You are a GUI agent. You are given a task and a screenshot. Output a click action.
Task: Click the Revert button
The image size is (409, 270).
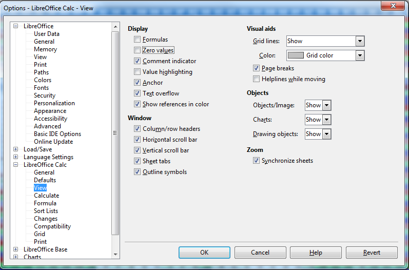[x=372, y=253]
